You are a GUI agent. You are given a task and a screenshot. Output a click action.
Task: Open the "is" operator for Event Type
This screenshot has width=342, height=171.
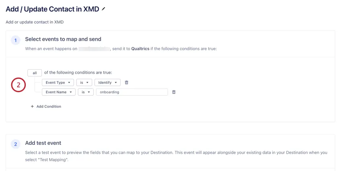[x=84, y=82]
